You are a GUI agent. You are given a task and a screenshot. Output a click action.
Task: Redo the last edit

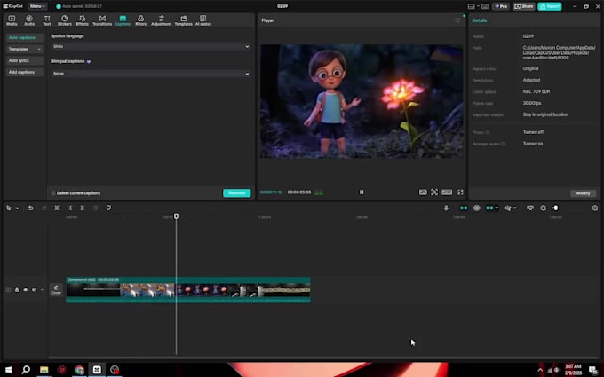(x=44, y=208)
